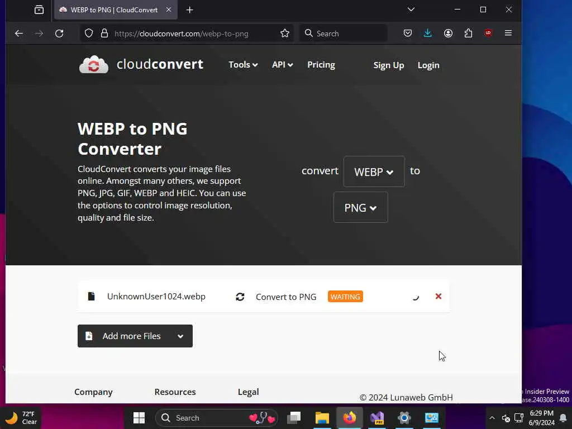Click the Resources footer heading

coord(175,392)
